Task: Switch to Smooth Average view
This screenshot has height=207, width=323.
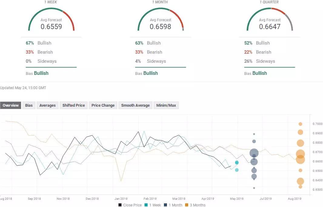Action: [135, 105]
